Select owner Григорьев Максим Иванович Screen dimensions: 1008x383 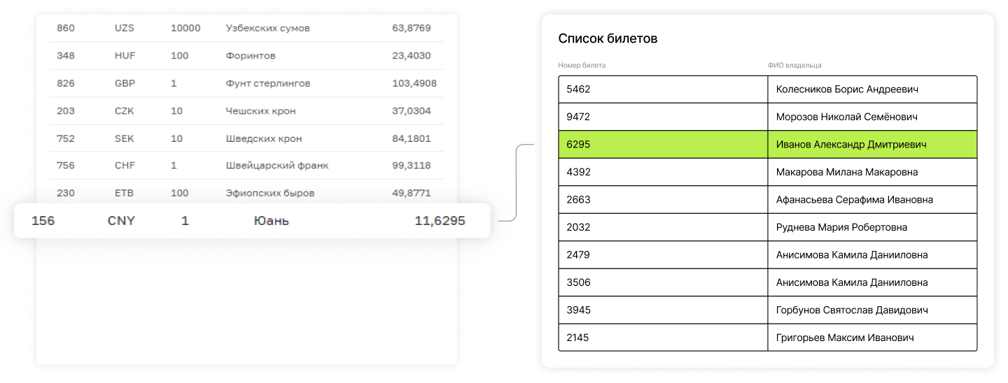845,338
